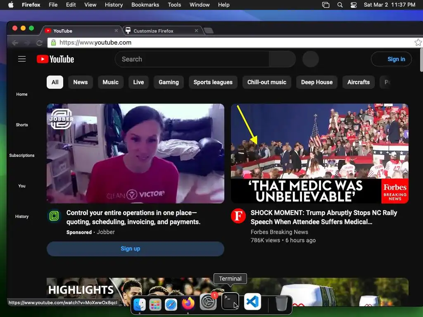The height and width of the screenshot is (317, 423).
Task: Select the Gaming filter chip
Action: click(x=169, y=82)
